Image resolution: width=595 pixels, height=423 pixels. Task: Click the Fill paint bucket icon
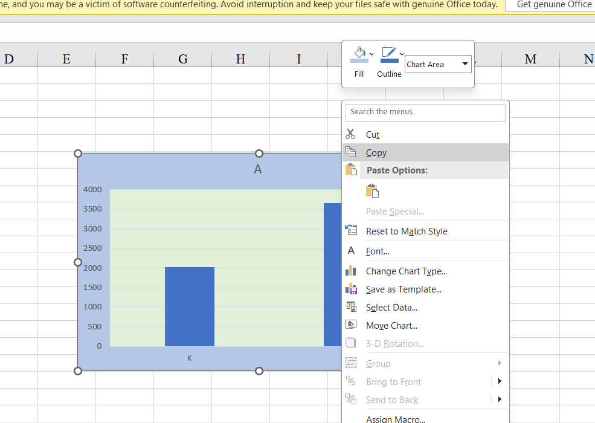click(x=359, y=54)
